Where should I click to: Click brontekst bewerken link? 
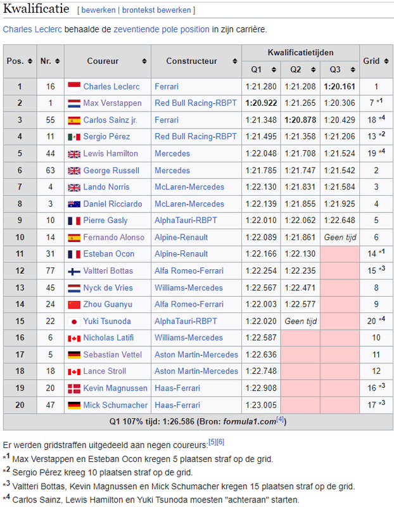coord(156,10)
